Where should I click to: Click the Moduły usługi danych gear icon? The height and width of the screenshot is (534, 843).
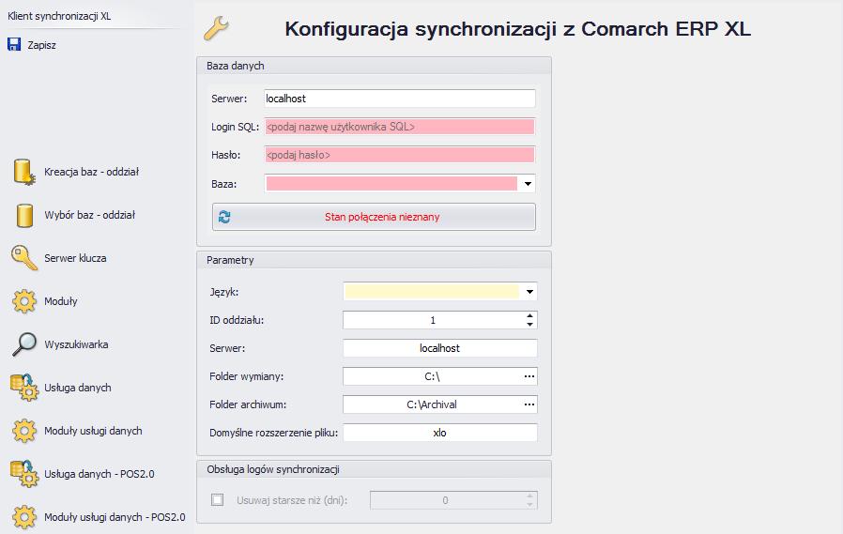tap(24, 431)
